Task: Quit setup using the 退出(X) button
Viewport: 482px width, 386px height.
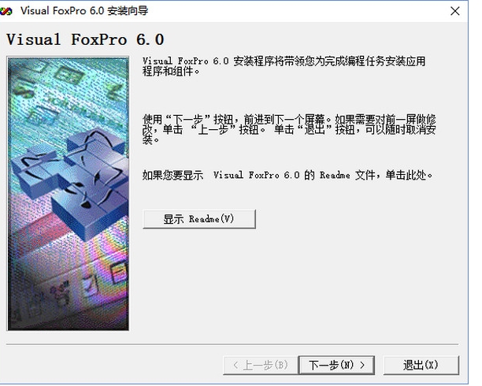Action: (x=421, y=365)
